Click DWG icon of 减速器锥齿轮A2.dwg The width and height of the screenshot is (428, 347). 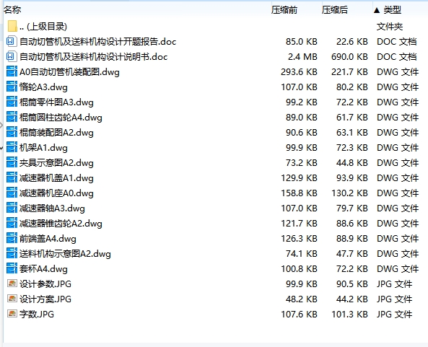point(12,223)
